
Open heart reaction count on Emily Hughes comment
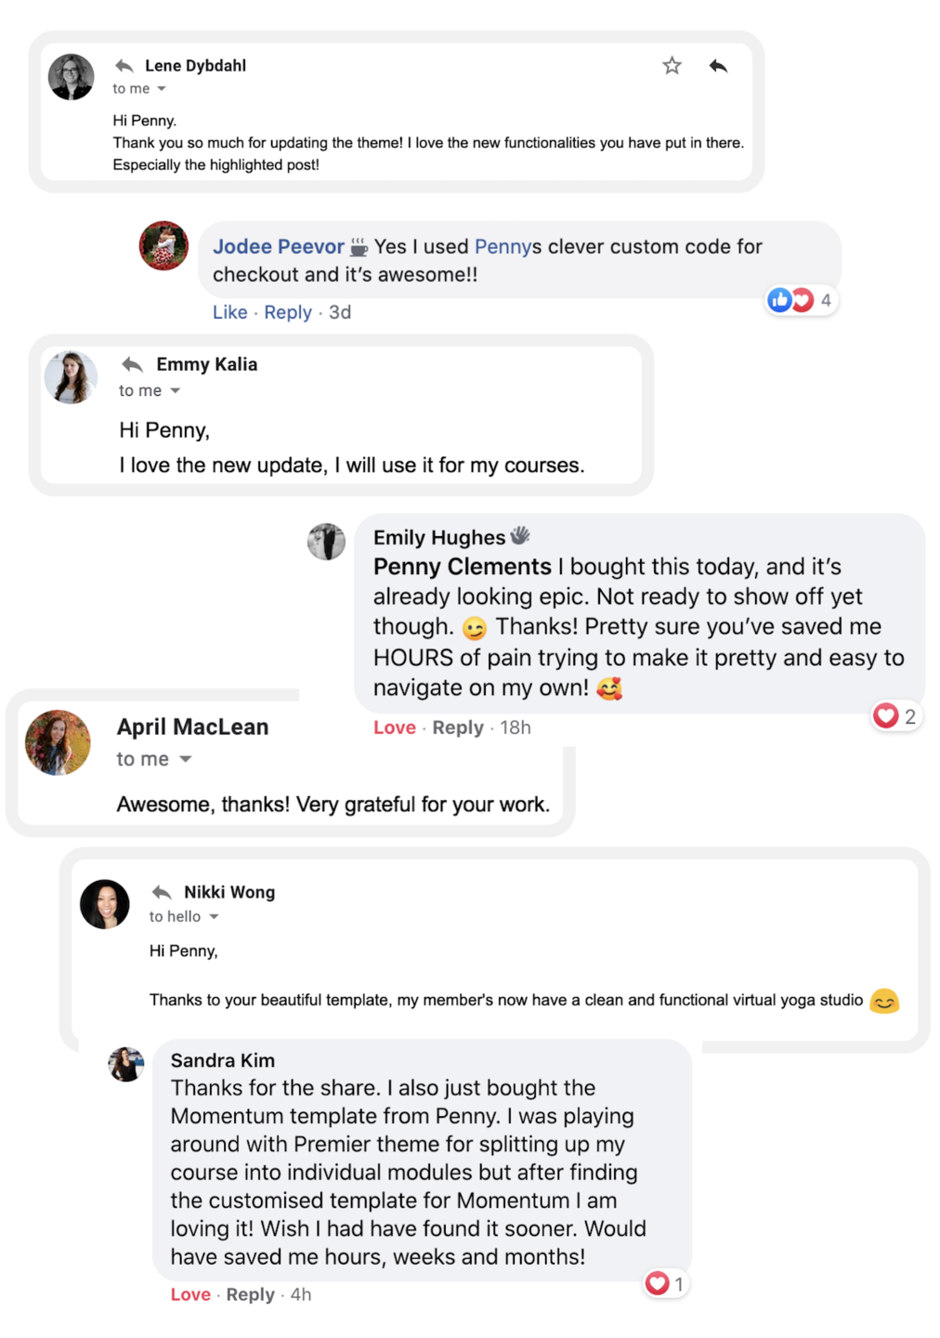(x=895, y=715)
